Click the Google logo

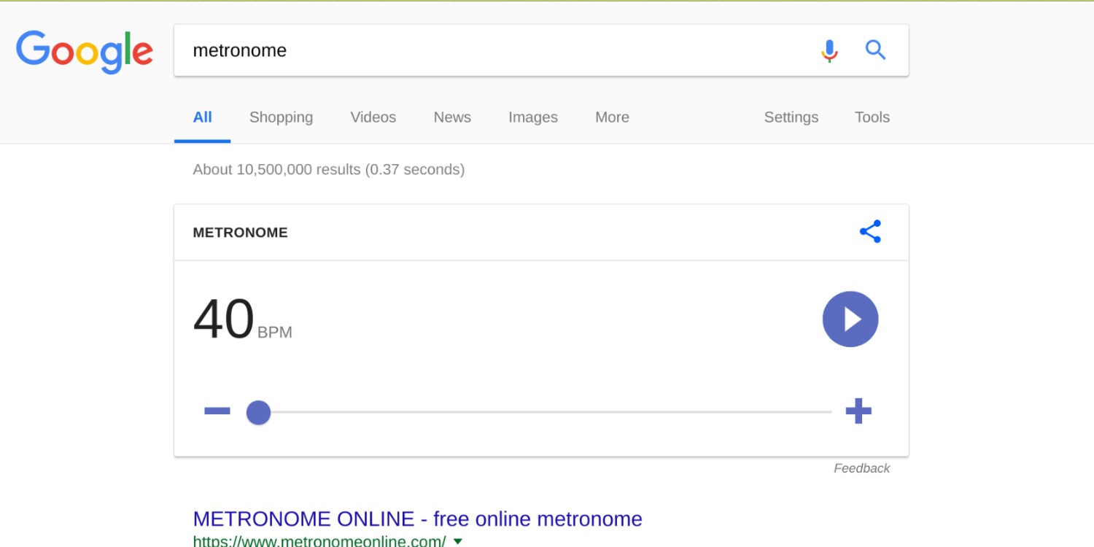(x=85, y=51)
